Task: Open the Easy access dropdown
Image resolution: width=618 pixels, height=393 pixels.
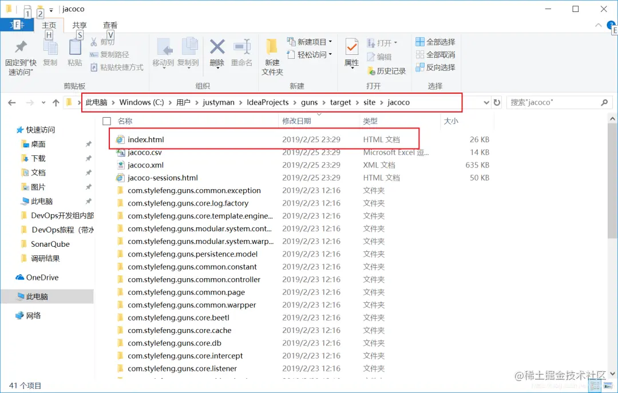Action: pyautogui.click(x=330, y=54)
